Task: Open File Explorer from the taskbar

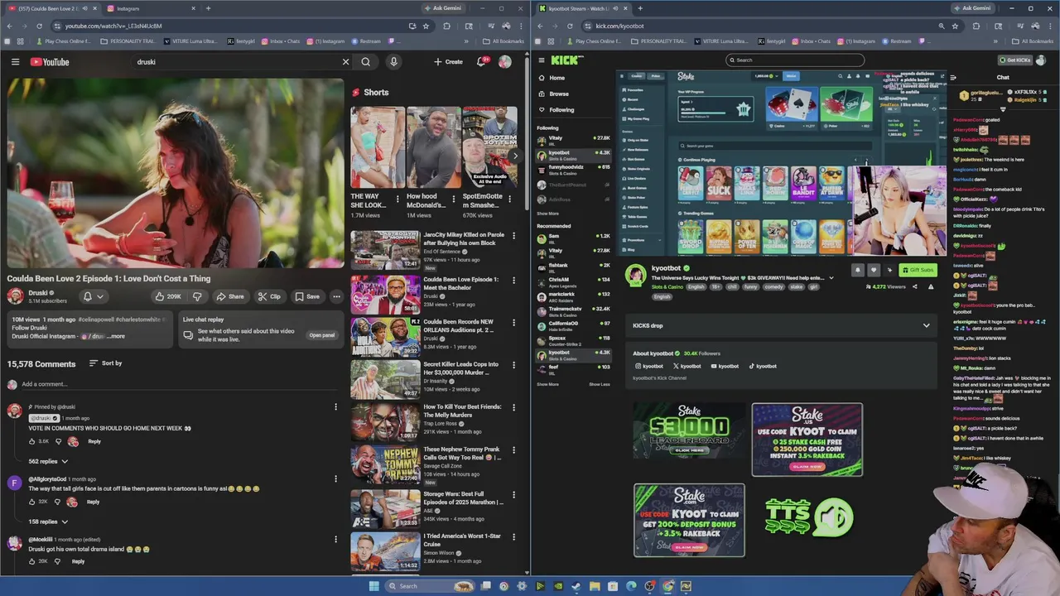Action: (595, 586)
